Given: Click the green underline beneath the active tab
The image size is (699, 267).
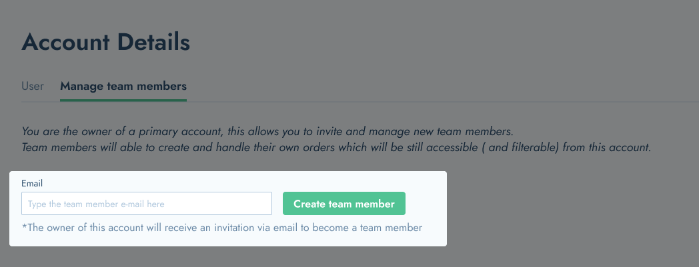Looking at the screenshot, I should 123,100.
